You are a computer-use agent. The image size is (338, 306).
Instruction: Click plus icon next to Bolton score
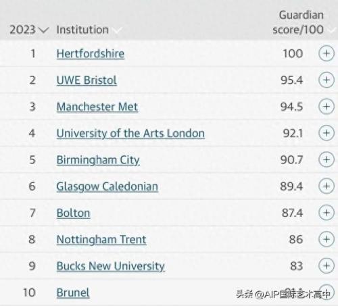click(327, 213)
